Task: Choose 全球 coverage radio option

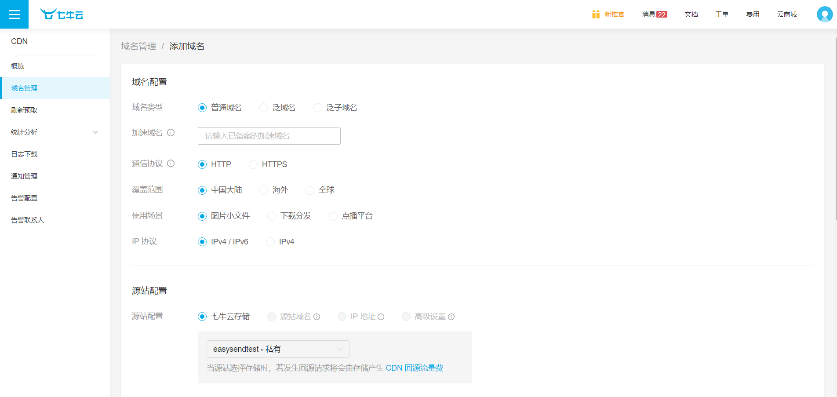Action: click(310, 190)
